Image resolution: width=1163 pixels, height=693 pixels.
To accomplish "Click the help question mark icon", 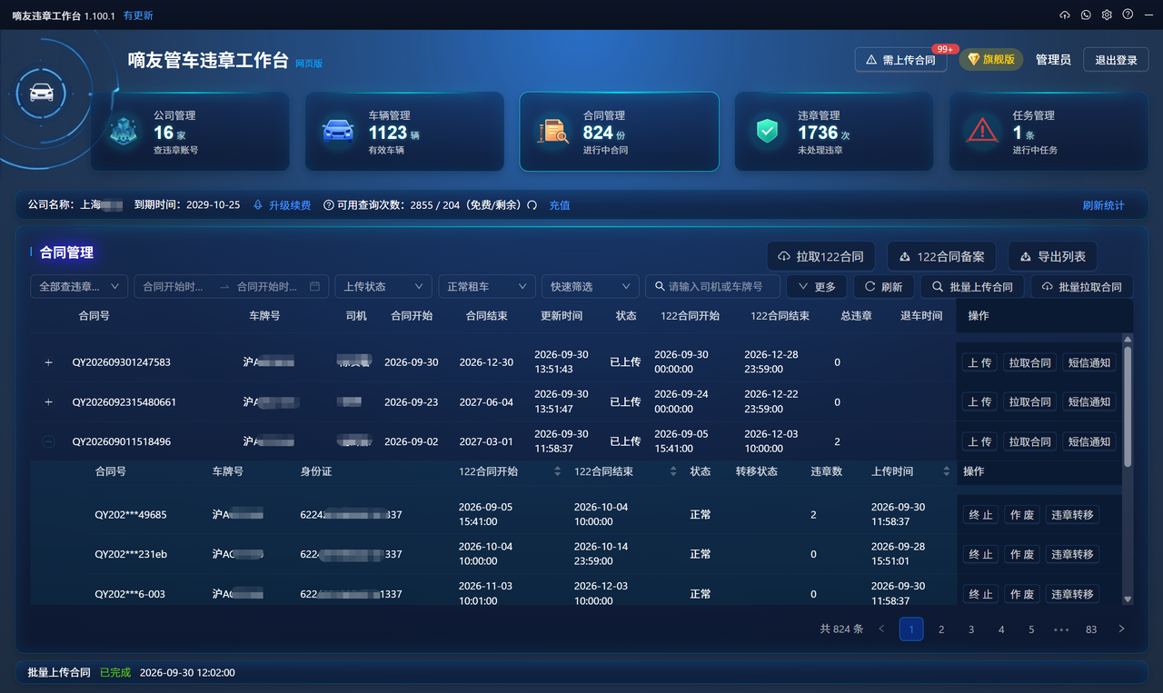I will [1128, 15].
